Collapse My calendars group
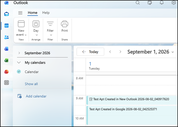 click(x=19, y=62)
